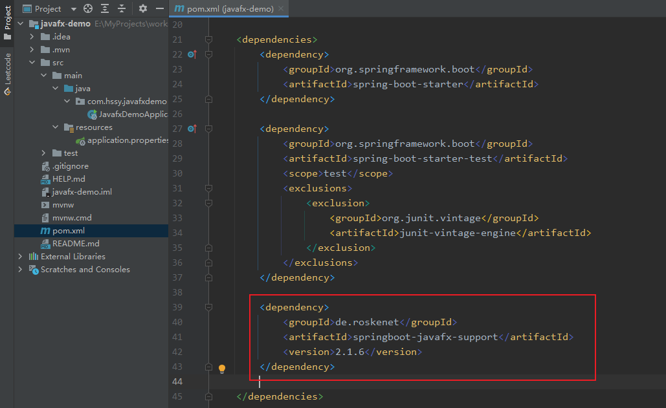
Task: Select application.properties file in tree
Action: pos(128,140)
